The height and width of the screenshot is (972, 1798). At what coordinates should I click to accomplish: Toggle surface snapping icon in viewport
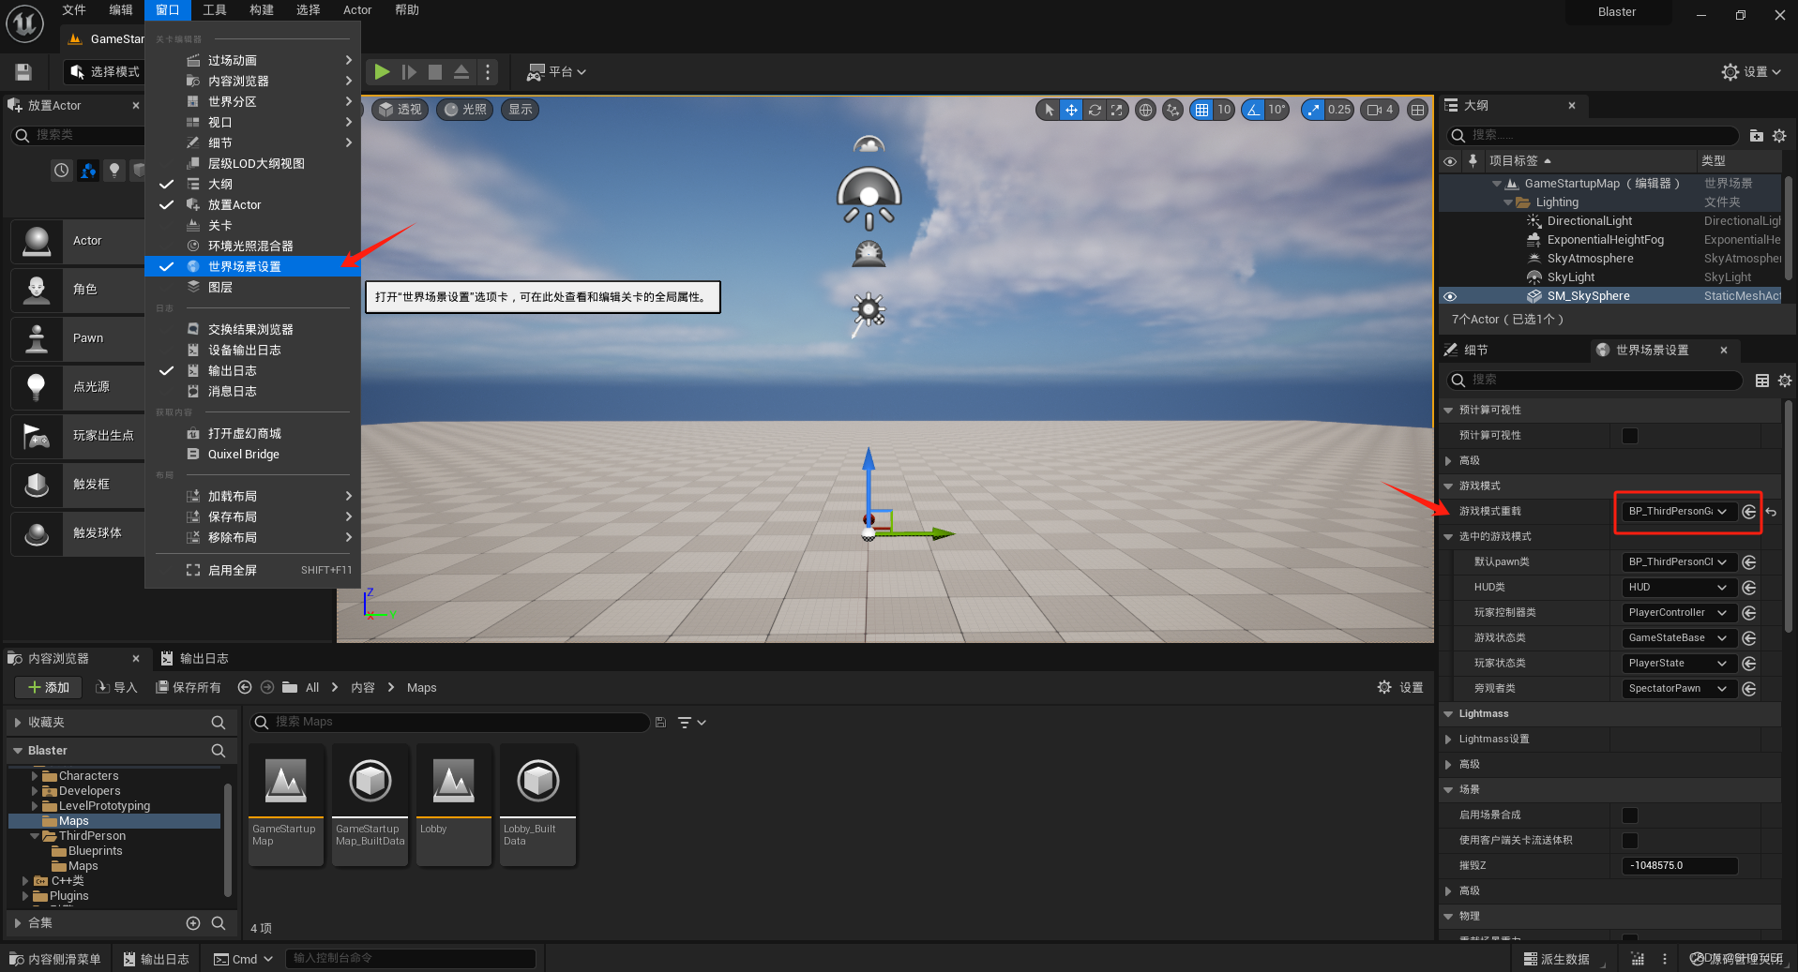click(1172, 110)
